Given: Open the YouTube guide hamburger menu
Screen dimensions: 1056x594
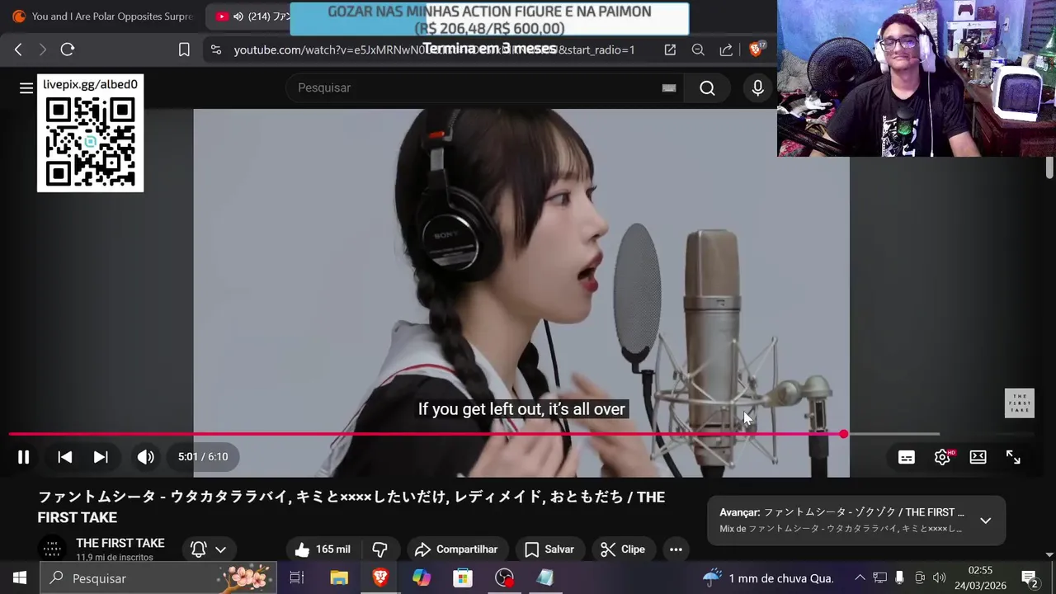Looking at the screenshot, I should pos(26,87).
